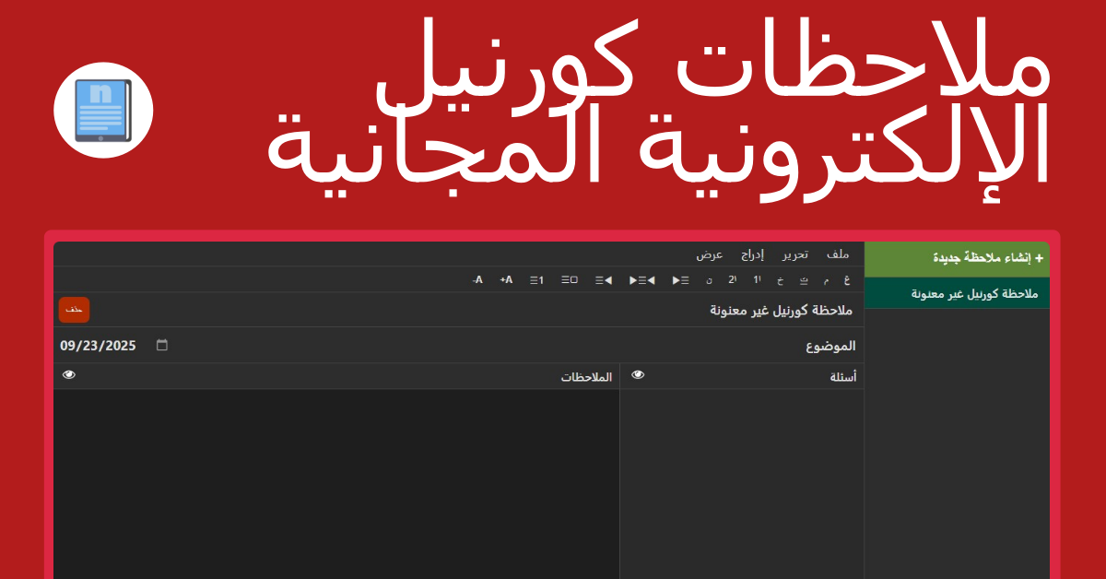1106x579 pixels.
Task: Click the خ strikethrough toolbar icon
Action: 780,279
